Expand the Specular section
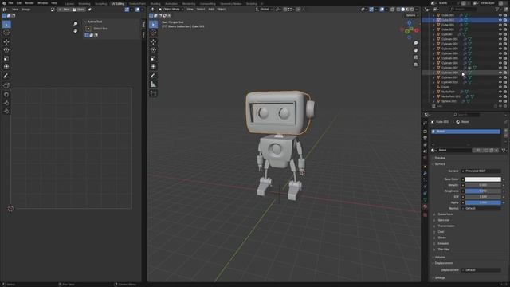 (443, 220)
